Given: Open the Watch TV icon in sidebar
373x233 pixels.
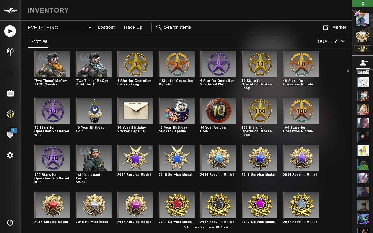Looking at the screenshot, I should [10, 93].
